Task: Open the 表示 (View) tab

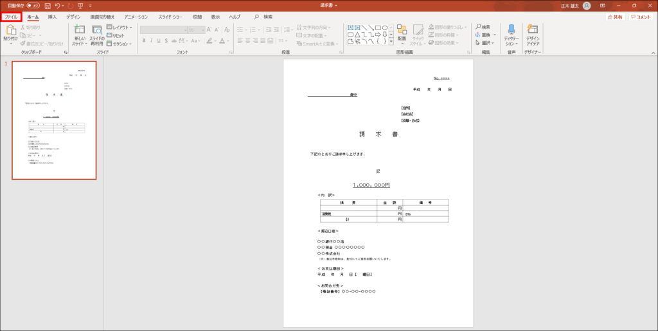Action: (x=215, y=17)
